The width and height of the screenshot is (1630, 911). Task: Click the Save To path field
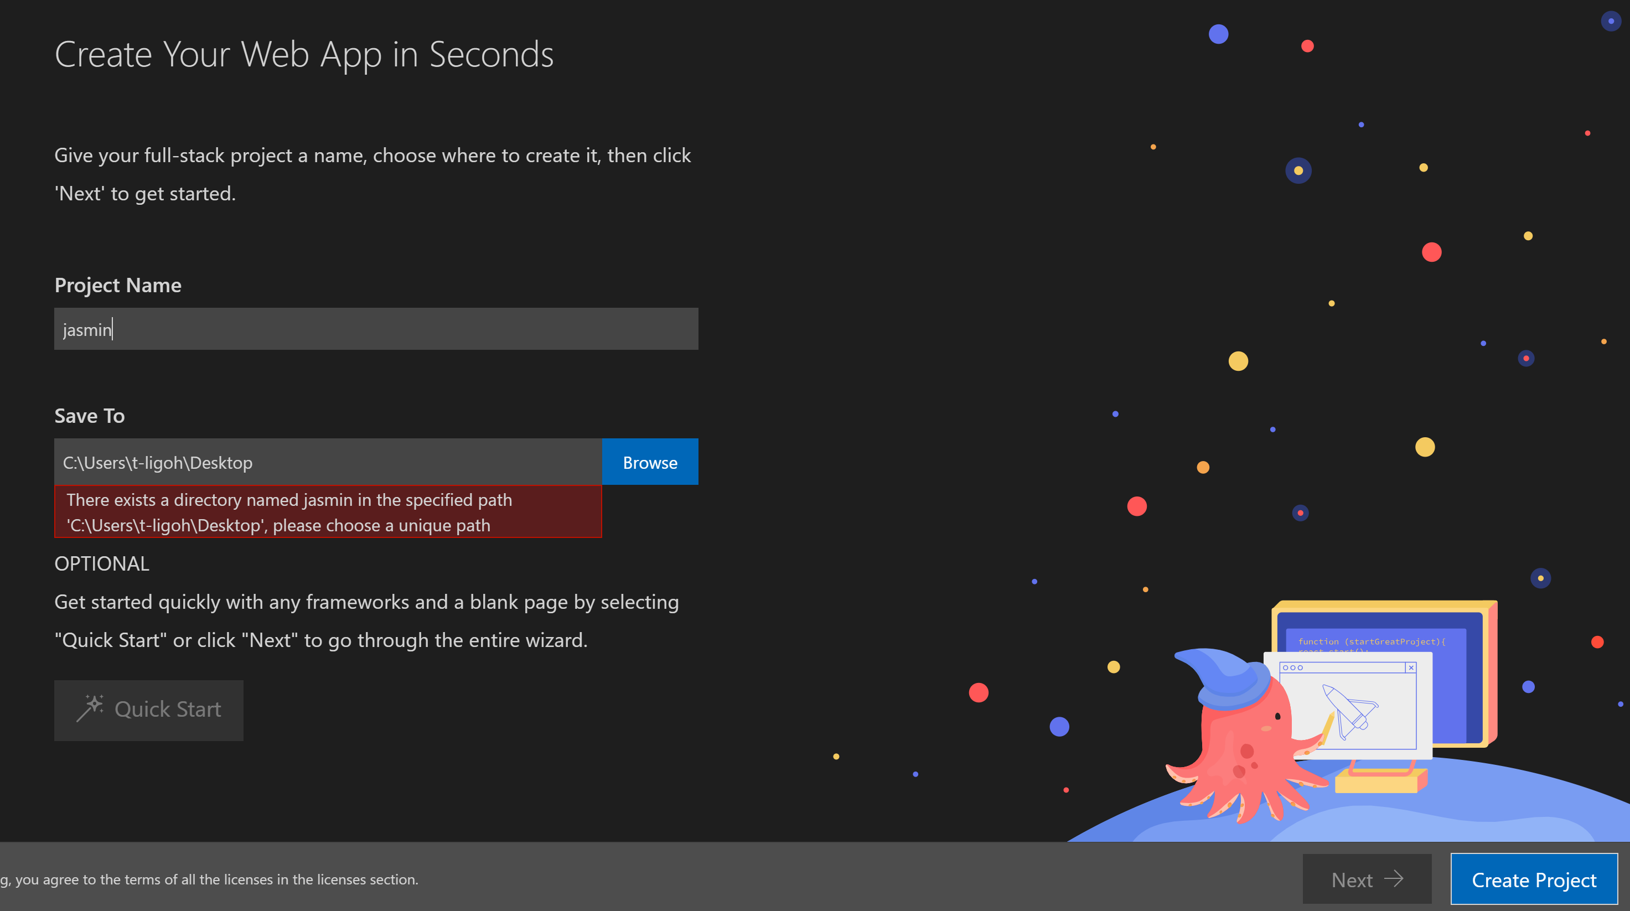click(328, 462)
